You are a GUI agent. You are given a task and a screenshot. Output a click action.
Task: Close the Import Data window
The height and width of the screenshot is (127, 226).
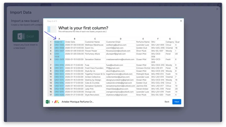pyautogui.click(x=217, y=9)
